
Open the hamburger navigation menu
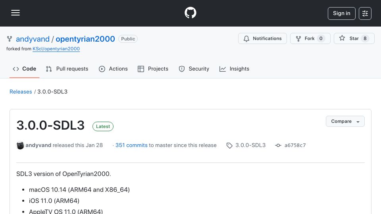(x=15, y=13)
